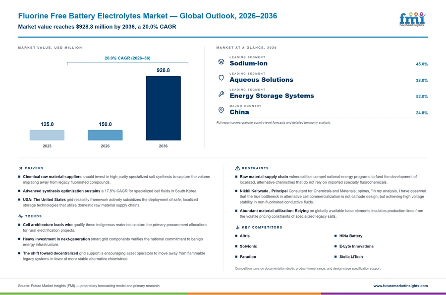Click the 2036 axis label

[x=163, y=146]
